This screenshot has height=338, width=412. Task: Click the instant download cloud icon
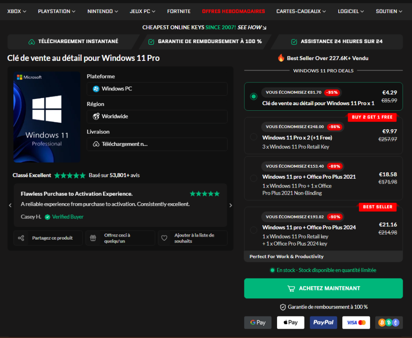tap(32, 42)
